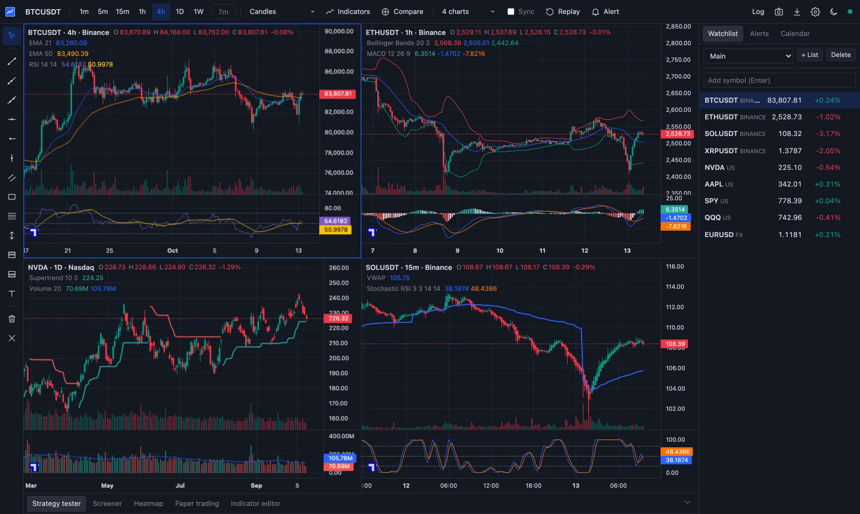Open the Alert bell button

click(605, 12)
